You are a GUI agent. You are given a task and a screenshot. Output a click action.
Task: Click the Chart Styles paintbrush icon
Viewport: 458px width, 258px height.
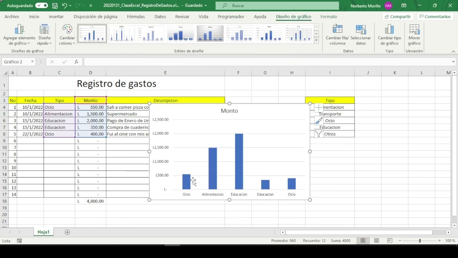[x=319, y=121]
